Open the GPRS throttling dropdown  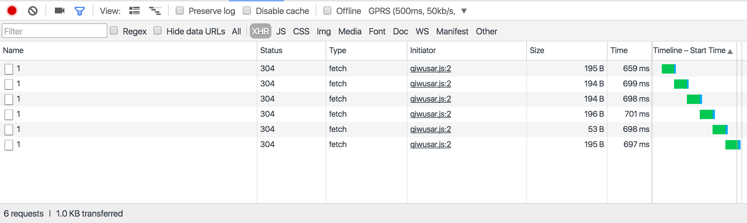click(464, 11)
